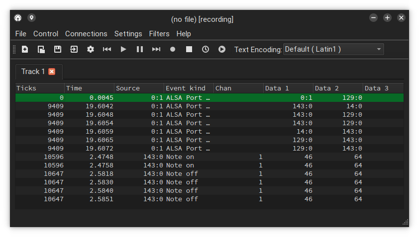Save the recording with floppy disk icon
The image size is (419, 237).
(58, 49)
